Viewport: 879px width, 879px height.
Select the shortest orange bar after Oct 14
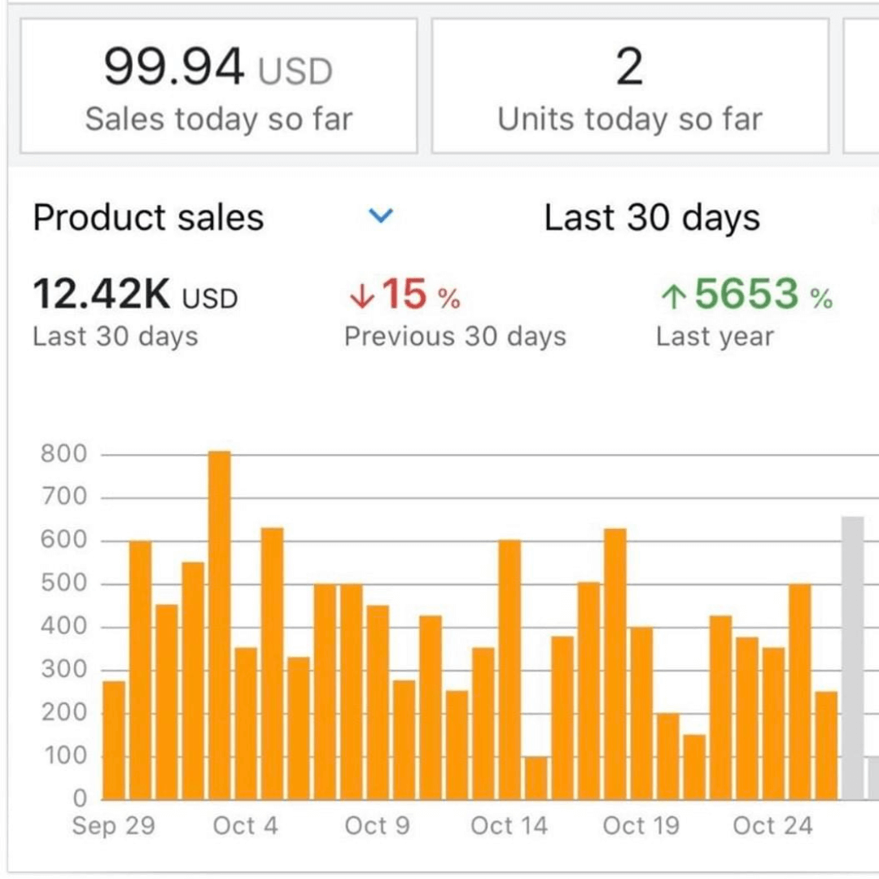[x=536, y=778]
